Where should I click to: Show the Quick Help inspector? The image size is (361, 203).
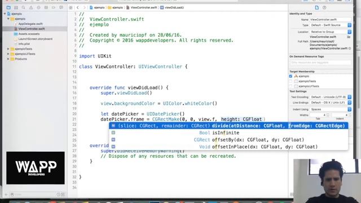point(324,7)
